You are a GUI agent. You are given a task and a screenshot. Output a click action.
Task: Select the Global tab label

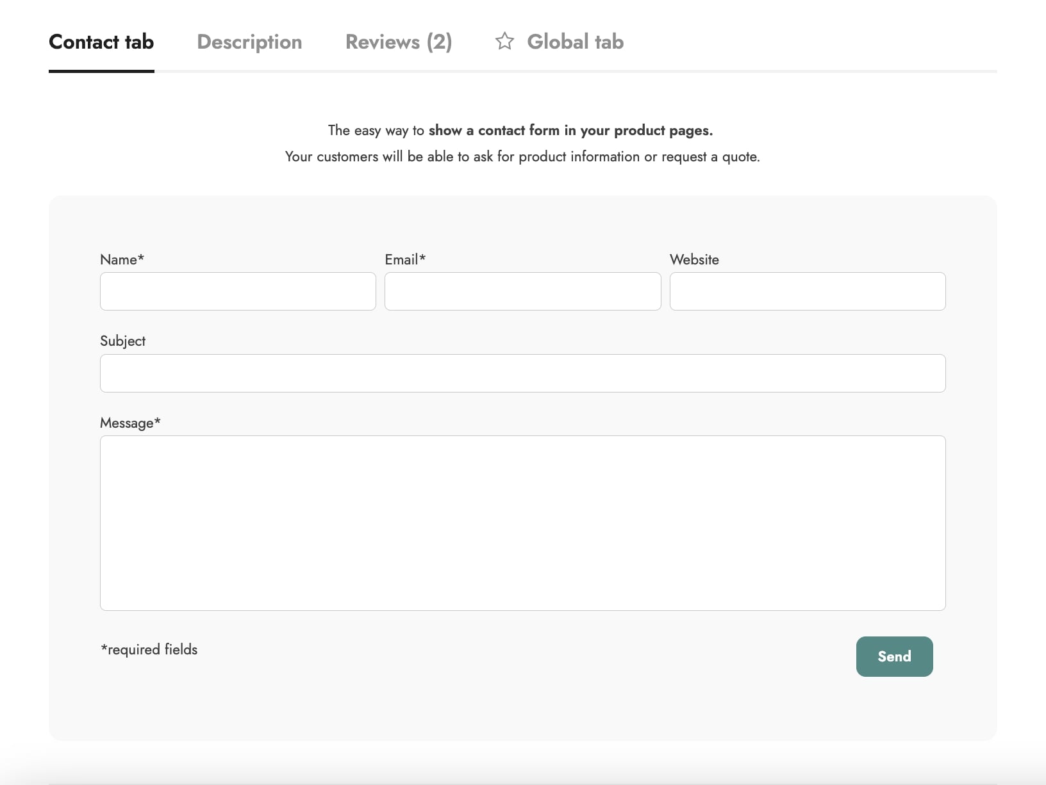click(x=575, y=42)
